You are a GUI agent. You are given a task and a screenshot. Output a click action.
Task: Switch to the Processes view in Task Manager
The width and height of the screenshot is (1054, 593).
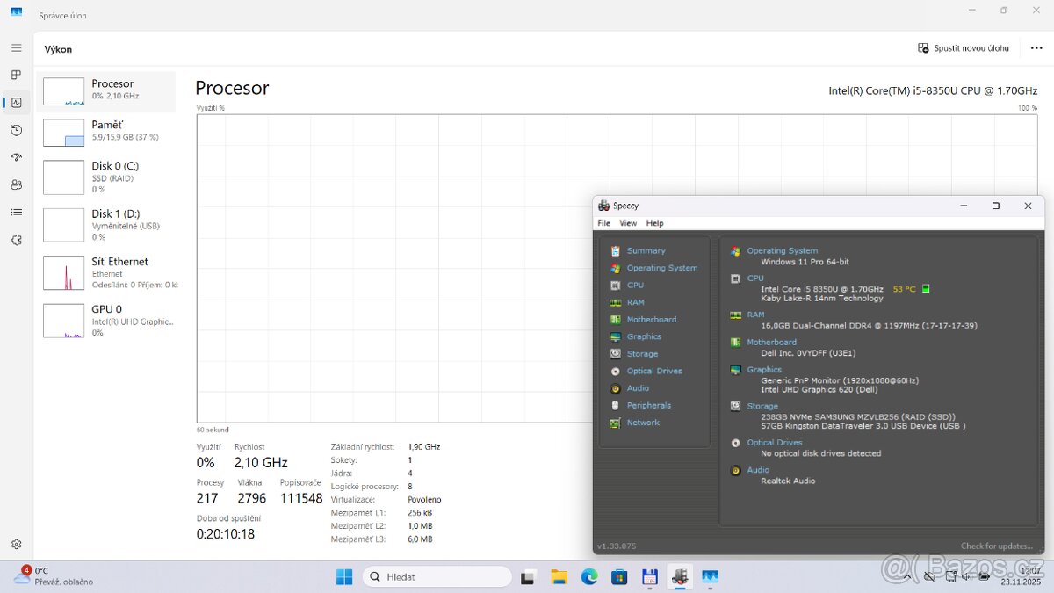pyautogui.click(x=16, y=75)
